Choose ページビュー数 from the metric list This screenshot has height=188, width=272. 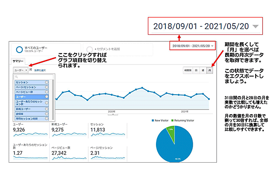(x=26, y=92)
